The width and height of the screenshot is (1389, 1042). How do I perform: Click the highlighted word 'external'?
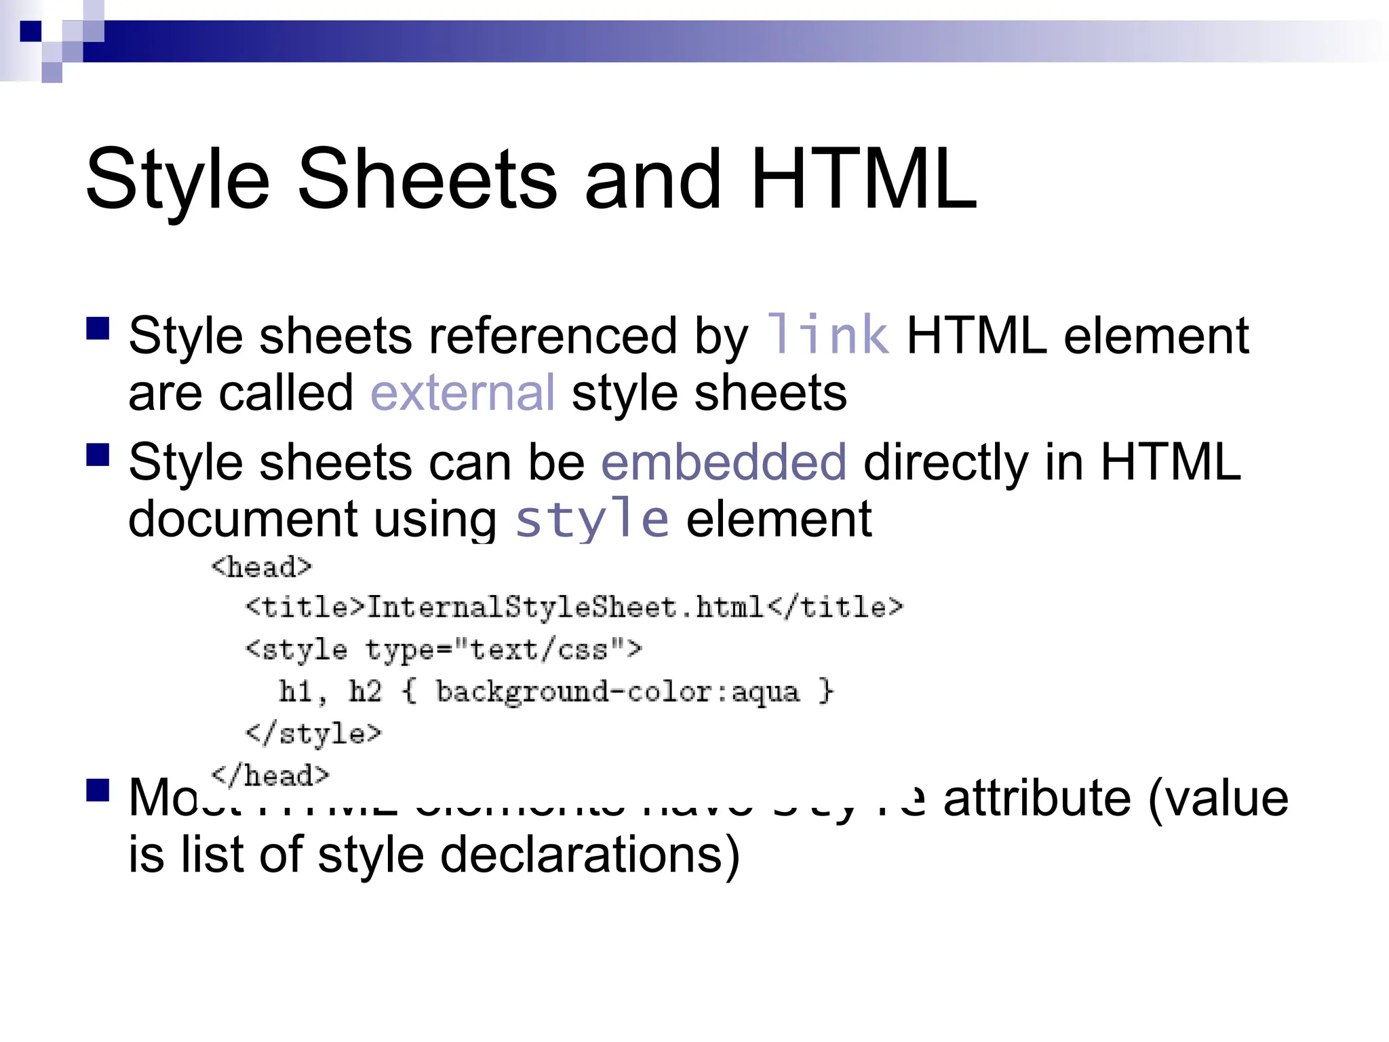tap(463, 393)
